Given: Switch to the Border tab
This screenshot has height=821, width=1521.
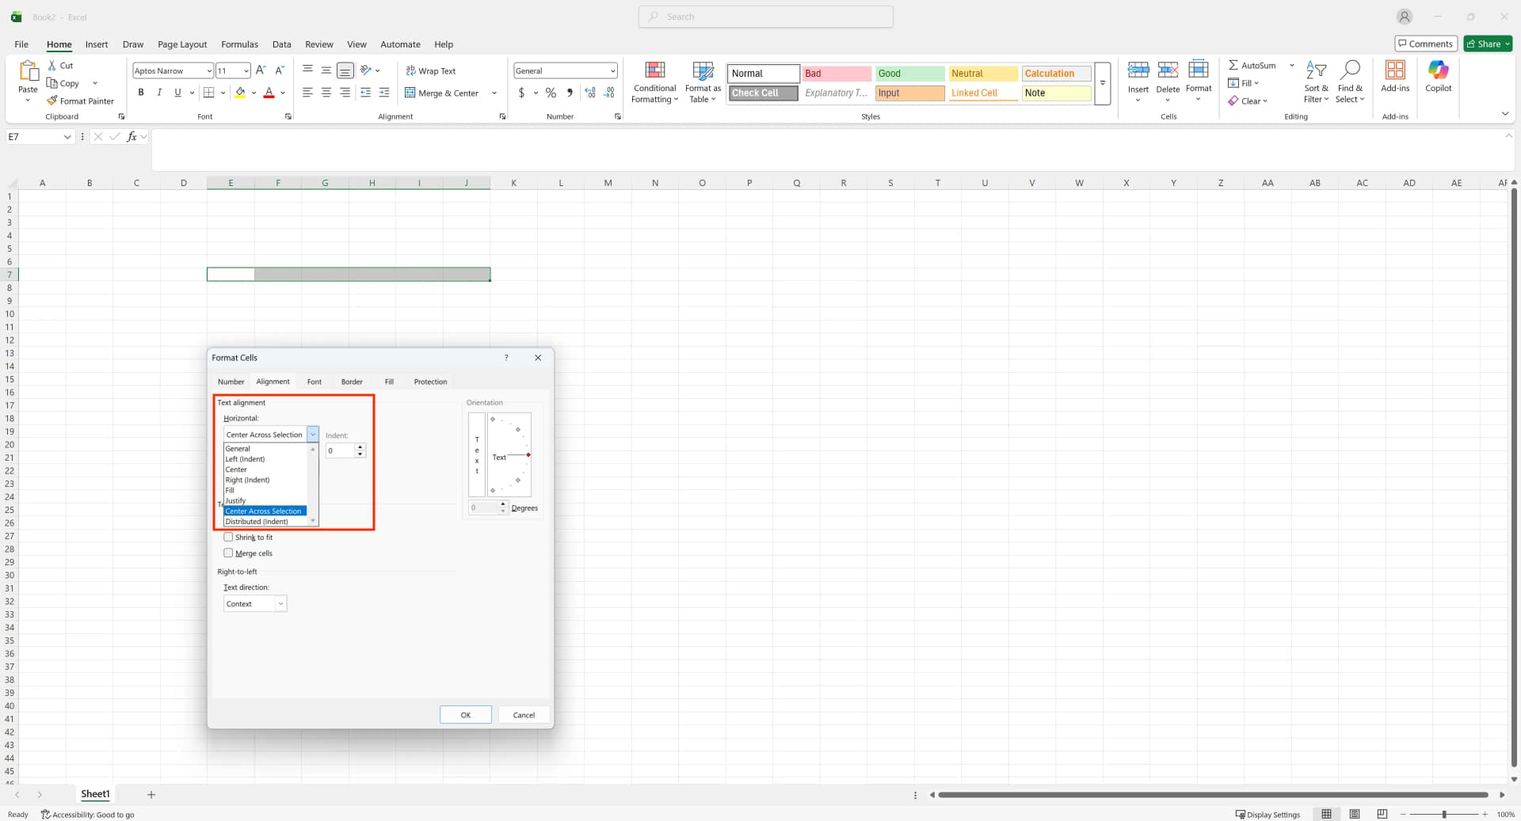Looking at the screenshot, I should pos(352,382).
